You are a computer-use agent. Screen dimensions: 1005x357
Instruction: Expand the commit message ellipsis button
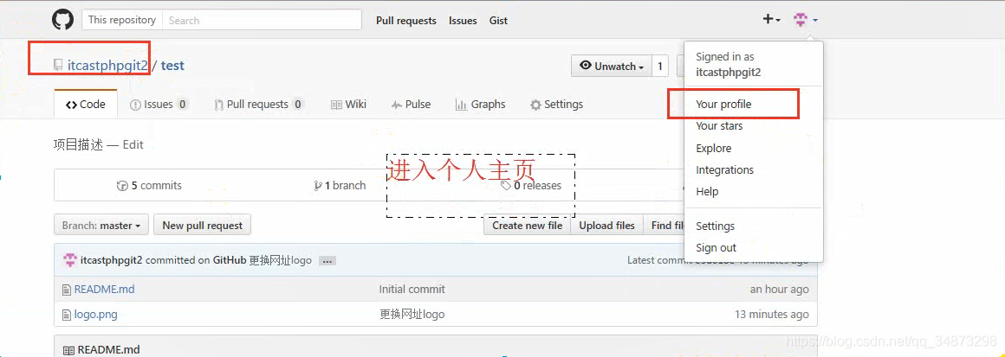[327, 261]
